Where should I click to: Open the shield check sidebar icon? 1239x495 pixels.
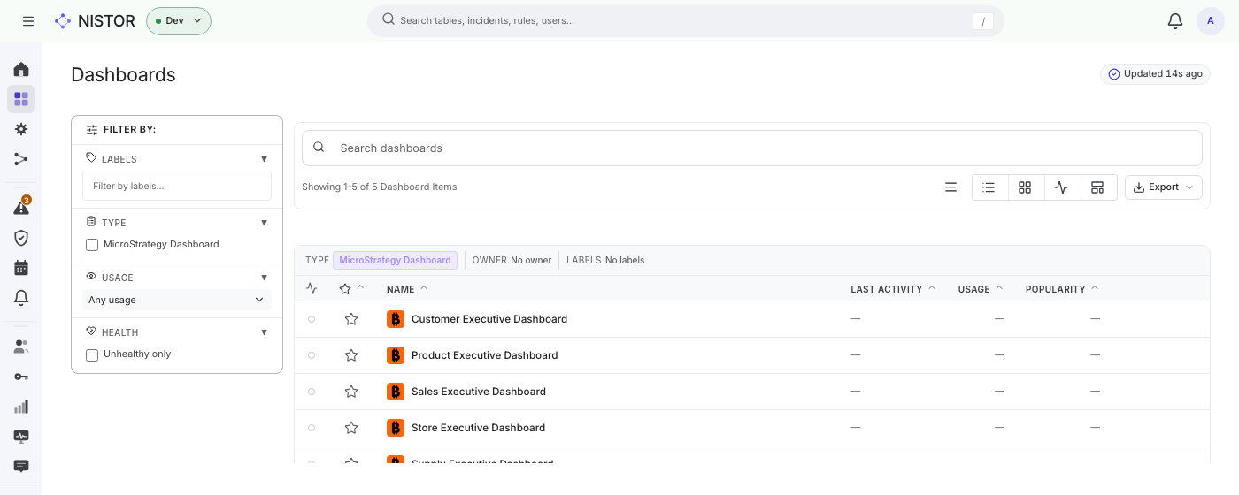[x=21, y=238]
